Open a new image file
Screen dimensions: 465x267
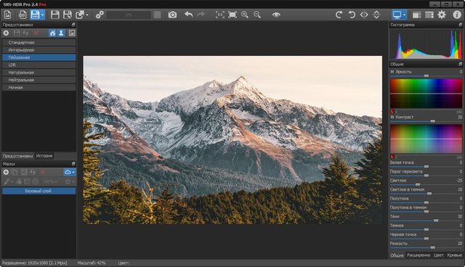click(7, 15)
